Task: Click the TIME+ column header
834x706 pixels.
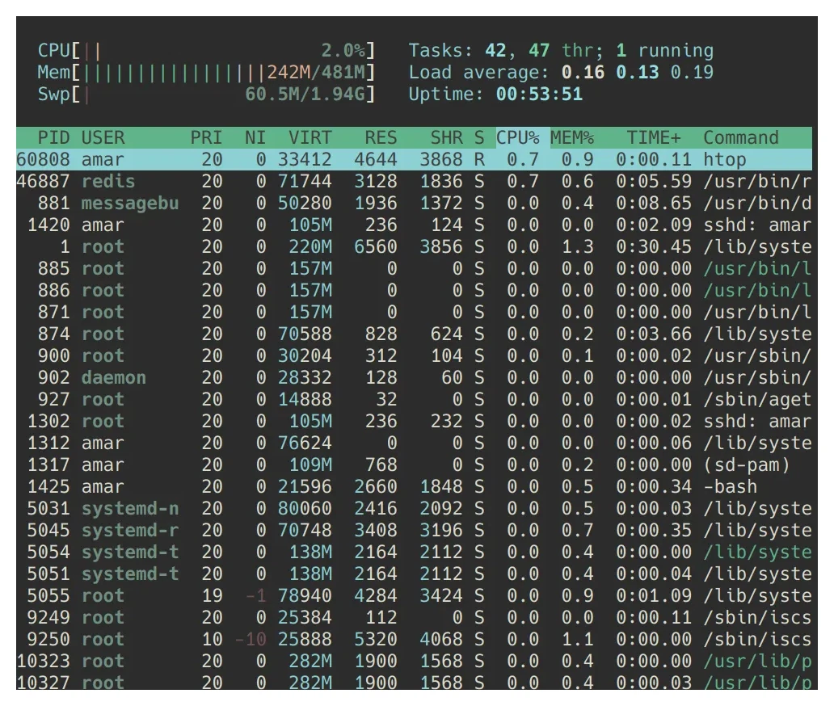Action: coord(654,137)
